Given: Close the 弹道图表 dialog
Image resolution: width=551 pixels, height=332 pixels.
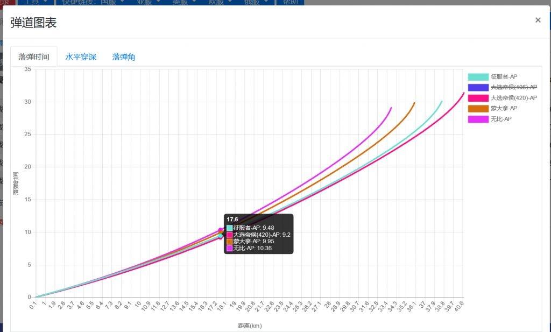Looking at the screenshot, I should click(x=538, y=20).
